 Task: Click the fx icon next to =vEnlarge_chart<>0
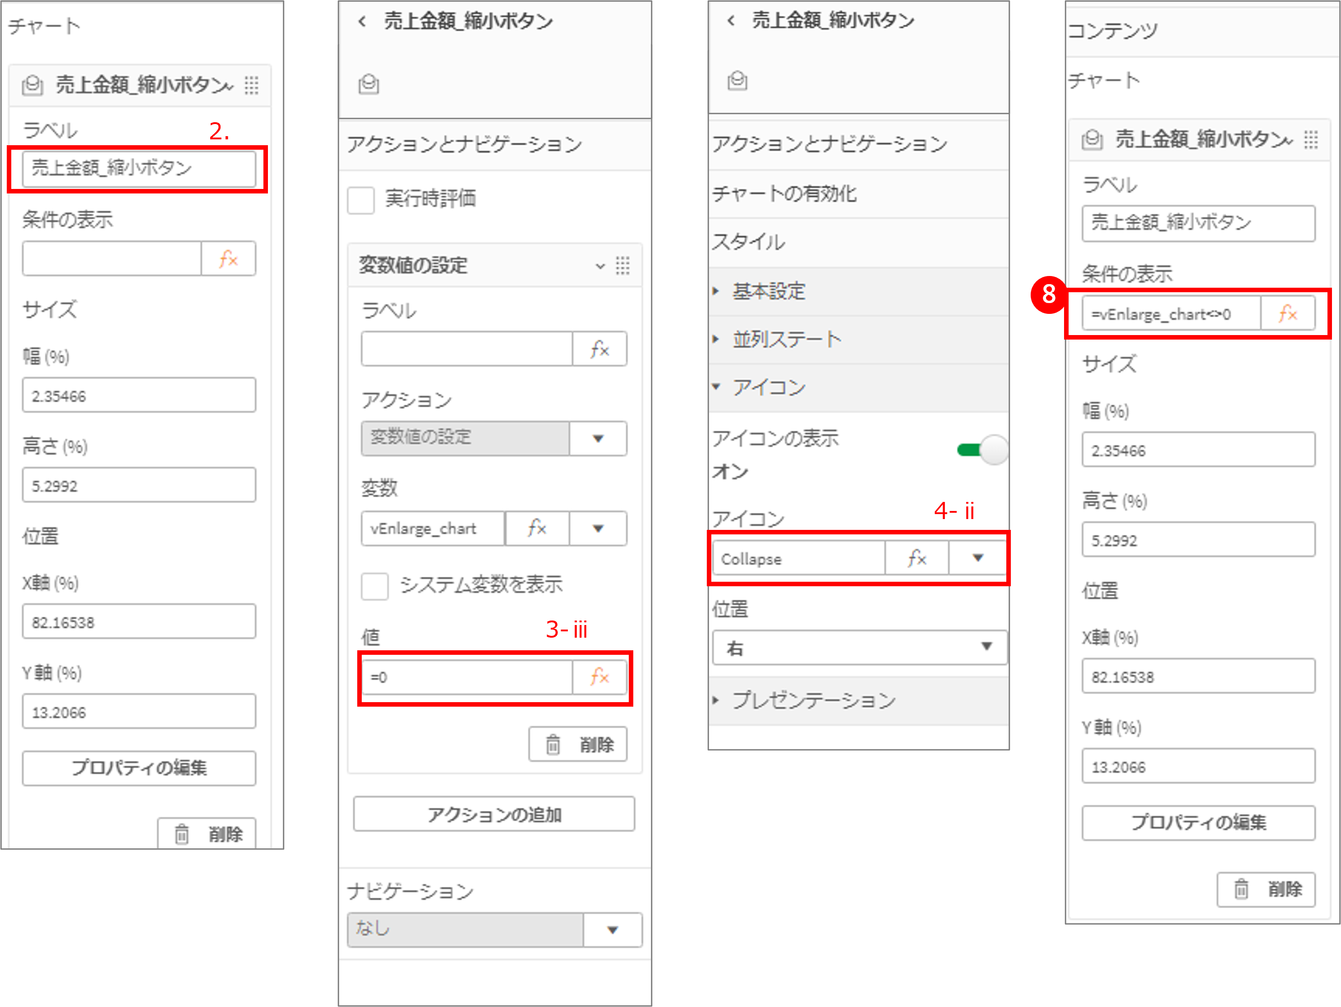[1288, 313]
